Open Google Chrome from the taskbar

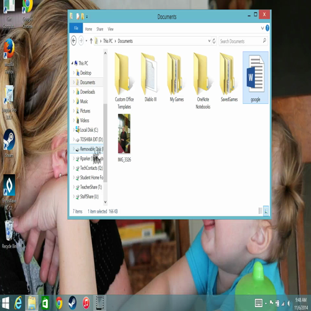point(59,303)
